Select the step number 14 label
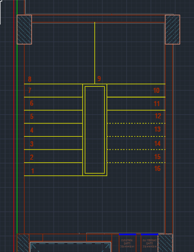The height and width of the screenshot is (252, 194). coord(157,143)
